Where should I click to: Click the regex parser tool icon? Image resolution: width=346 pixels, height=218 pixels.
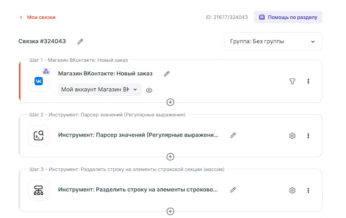click(39, 136)
